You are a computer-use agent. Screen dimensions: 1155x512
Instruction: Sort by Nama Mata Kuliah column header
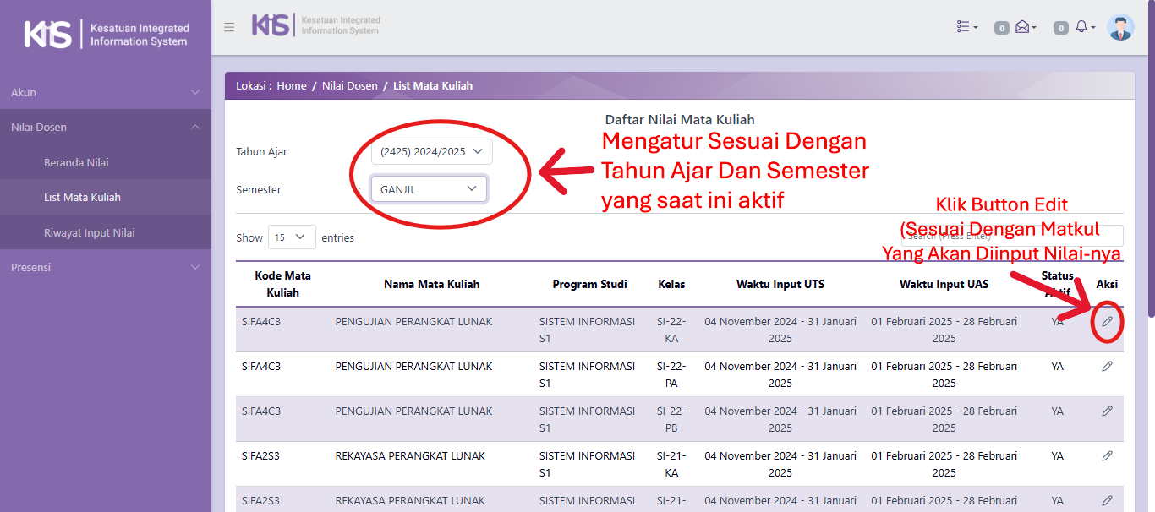click(x=431, y=285)
